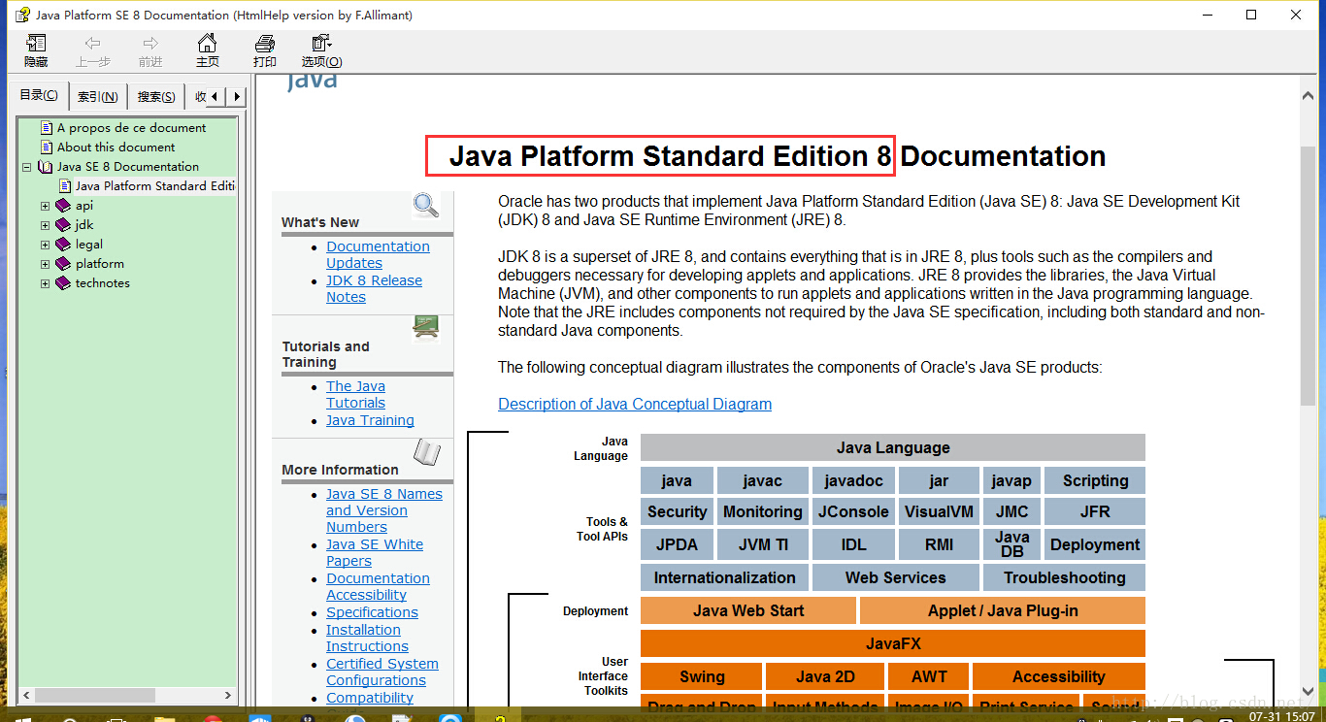1326x722 pixels.
Task: Click the Java Web Start diagram box
Action: coord(748,610)
